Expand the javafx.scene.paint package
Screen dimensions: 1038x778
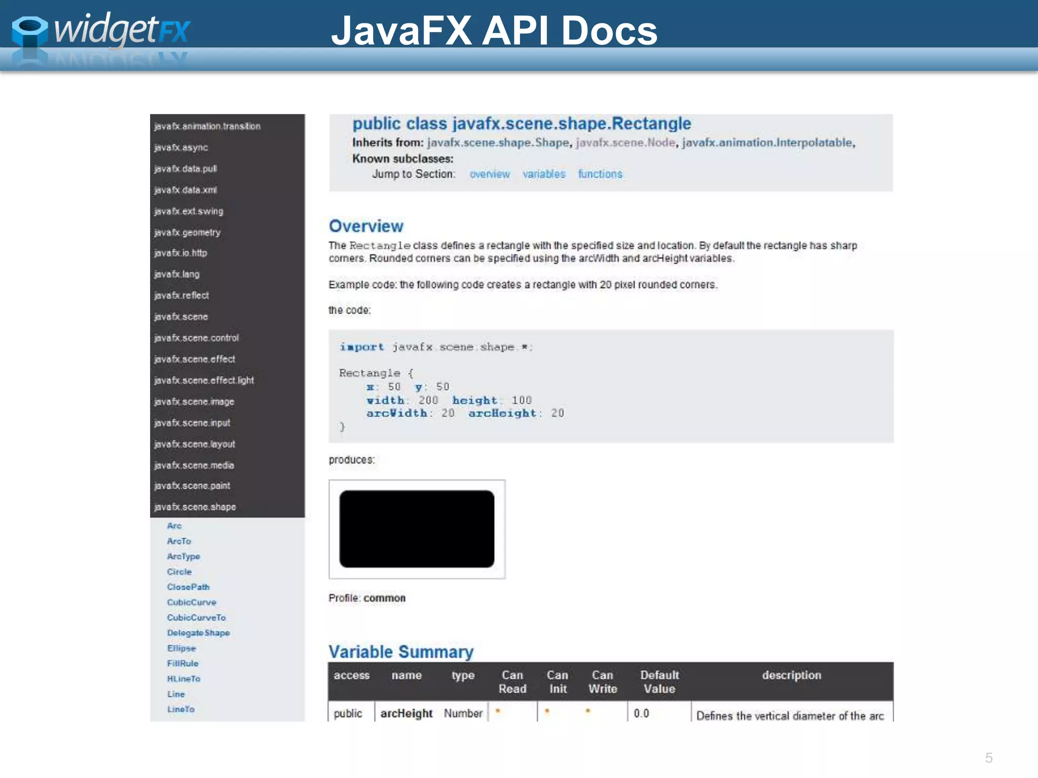click(x=192, y=486)
